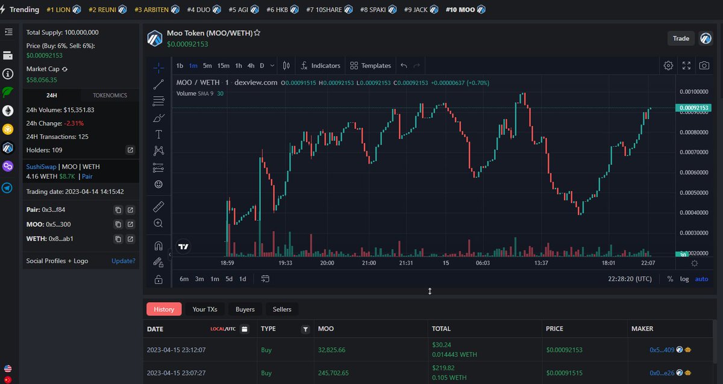This screenshot has height=384, width=723.
Task: Toggle log scale on the price axis
Action: (x=684, y=279)
